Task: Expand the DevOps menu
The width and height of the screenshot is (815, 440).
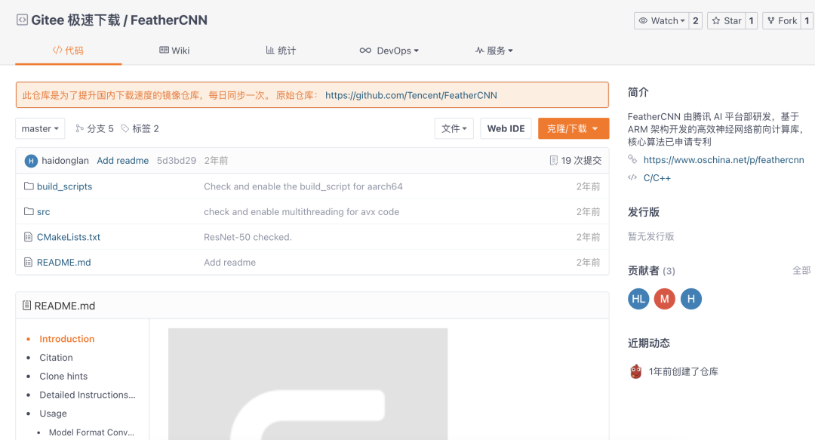Action: pyautogui.click(x=389, y=51)
